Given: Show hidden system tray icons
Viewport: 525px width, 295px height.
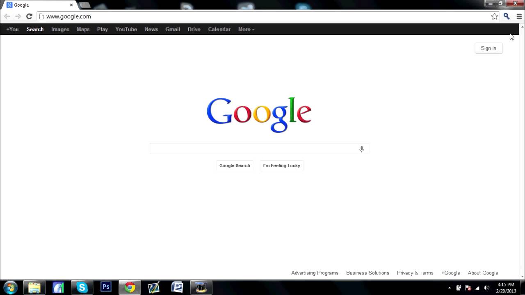Looking at the screenshot, I should pos(450,288).
